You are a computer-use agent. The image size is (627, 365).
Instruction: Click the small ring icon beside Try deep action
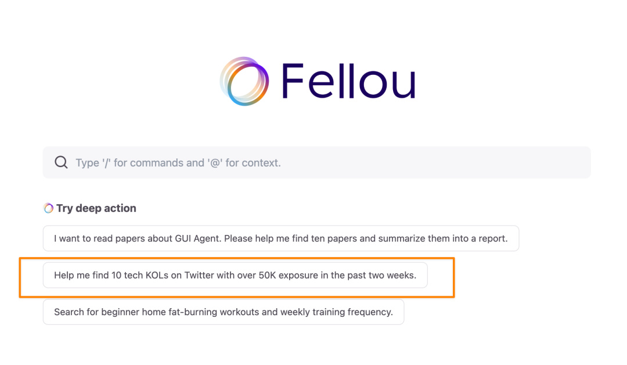49,208
